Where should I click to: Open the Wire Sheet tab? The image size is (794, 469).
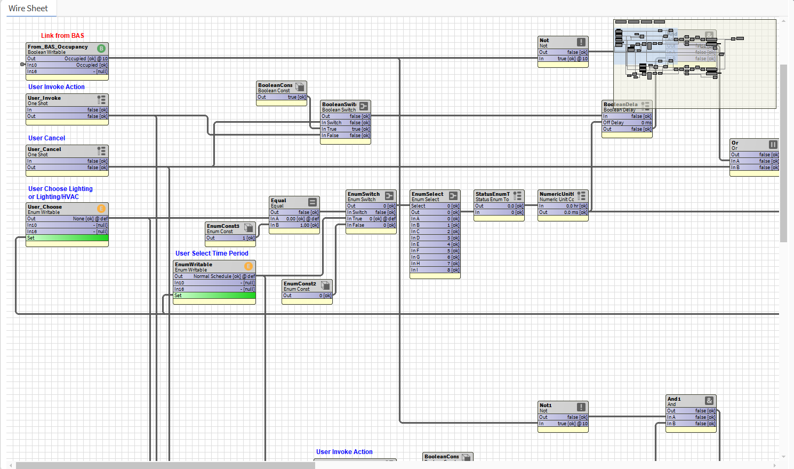coord(28,9)
